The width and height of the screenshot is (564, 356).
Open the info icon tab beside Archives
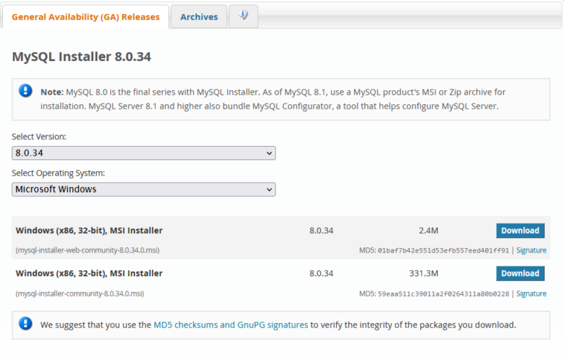(243, 16)
